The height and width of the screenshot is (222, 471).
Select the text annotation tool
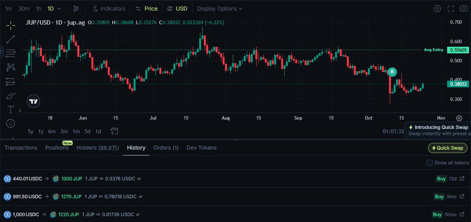pos(11,110)
